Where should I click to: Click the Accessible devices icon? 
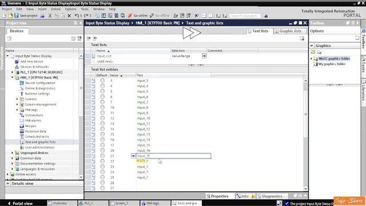click(176, 15)
